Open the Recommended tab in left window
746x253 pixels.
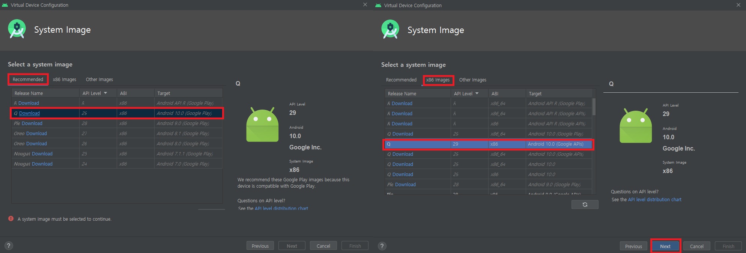pos(28,80)
